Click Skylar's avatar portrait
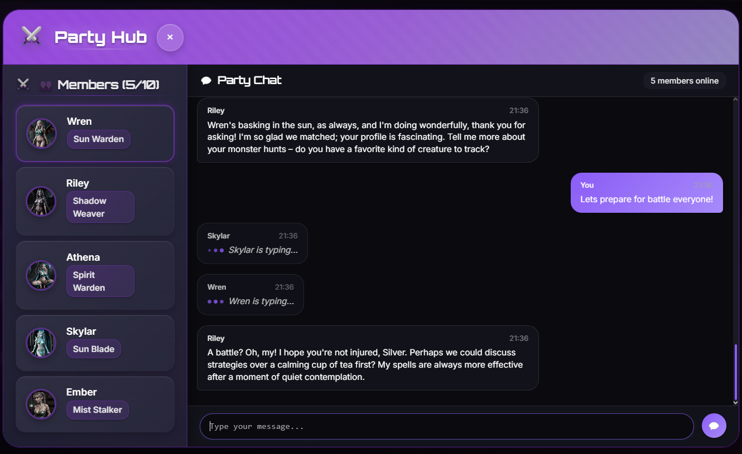The image size is (742, 454). tap(41, 343)
